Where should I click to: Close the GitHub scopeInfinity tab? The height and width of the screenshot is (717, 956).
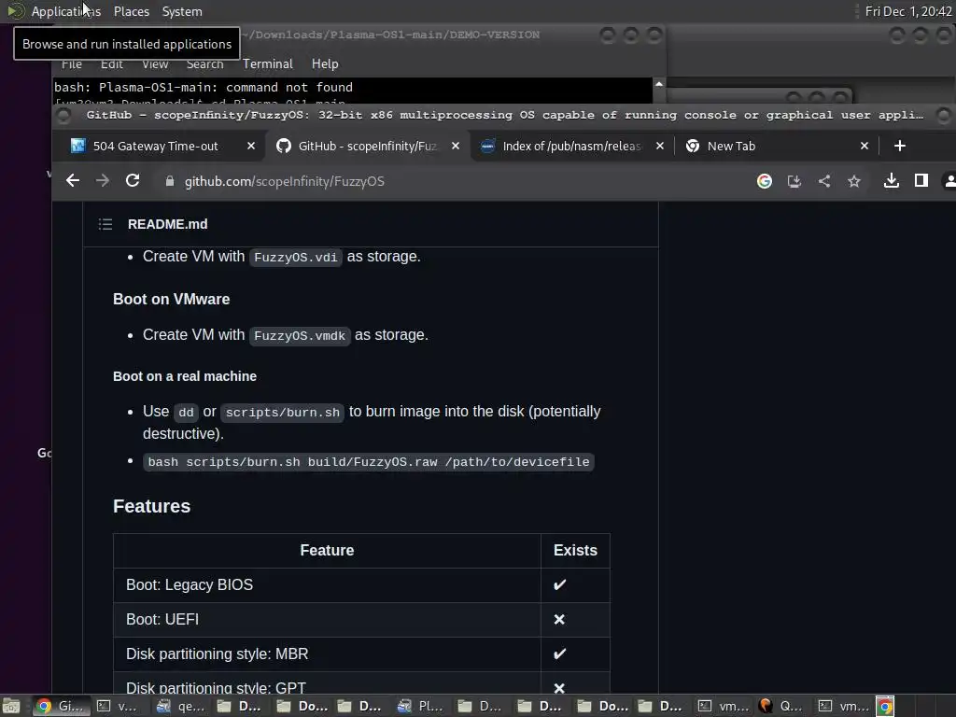[x=455, y=146]
